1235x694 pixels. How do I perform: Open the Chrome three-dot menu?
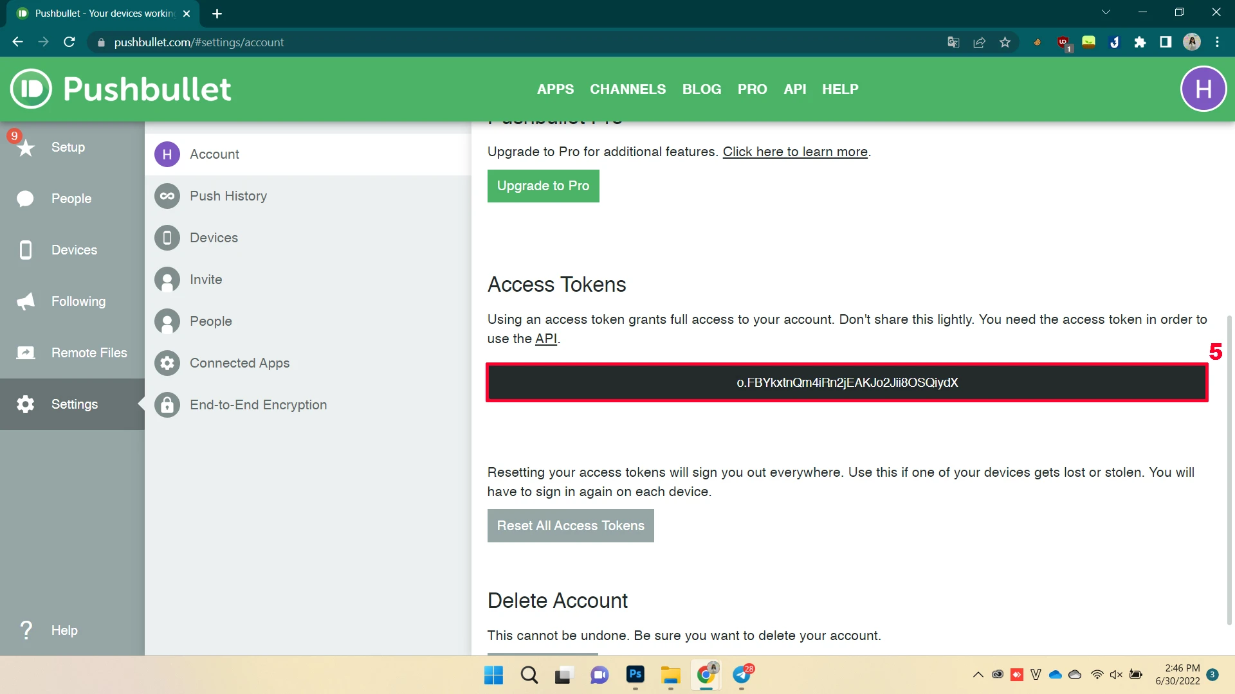tap(1217, 42)
